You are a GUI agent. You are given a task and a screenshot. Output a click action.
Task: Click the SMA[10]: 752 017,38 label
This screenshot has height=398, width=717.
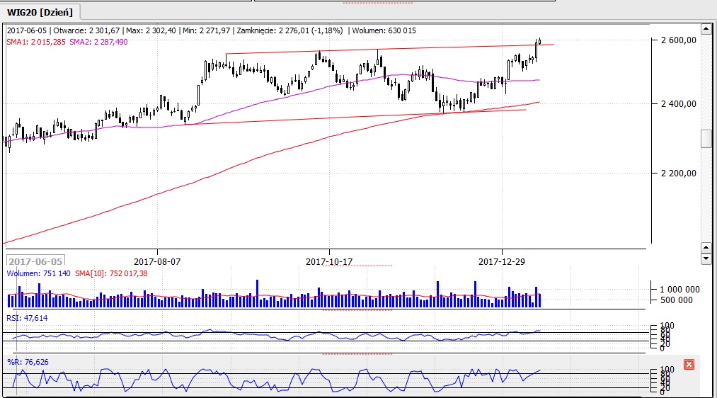[111, 273]
